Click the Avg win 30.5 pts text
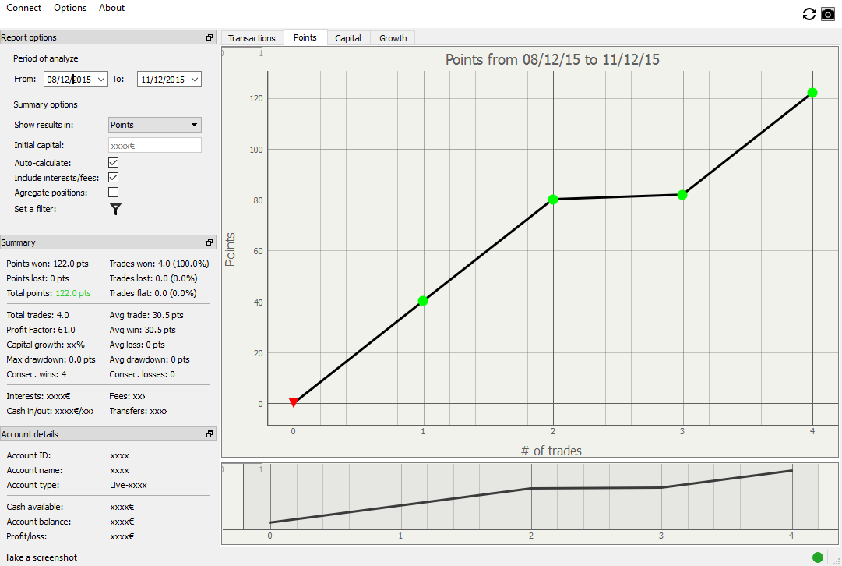Screen dimensions: 842x566 (x=143, y=330)
